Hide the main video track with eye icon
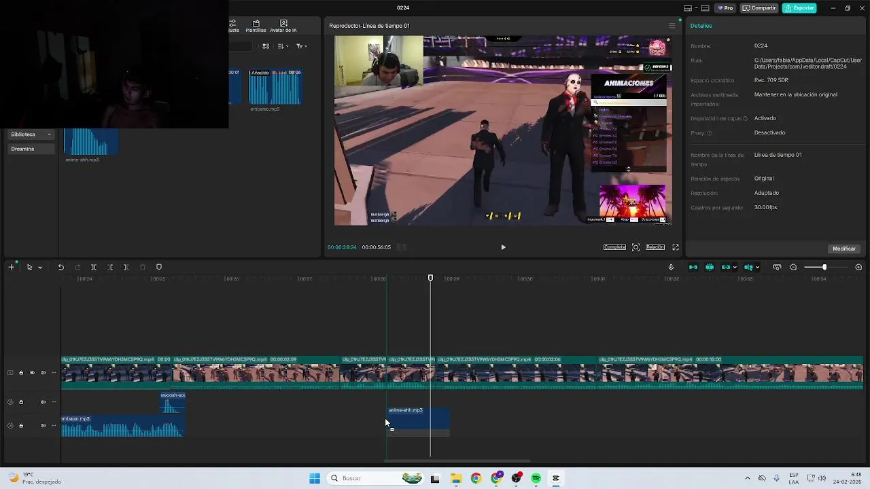Viewport: 870px width, 489px height. pyautogui.click(x=32, y=373)
